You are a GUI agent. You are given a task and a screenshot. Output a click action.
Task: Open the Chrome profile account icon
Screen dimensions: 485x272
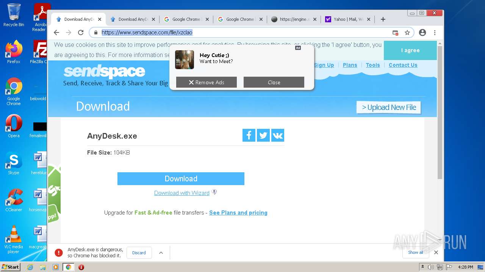[422, 32]
